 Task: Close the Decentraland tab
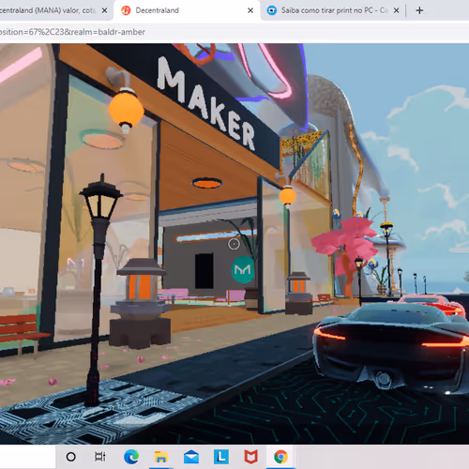point(250,10)
